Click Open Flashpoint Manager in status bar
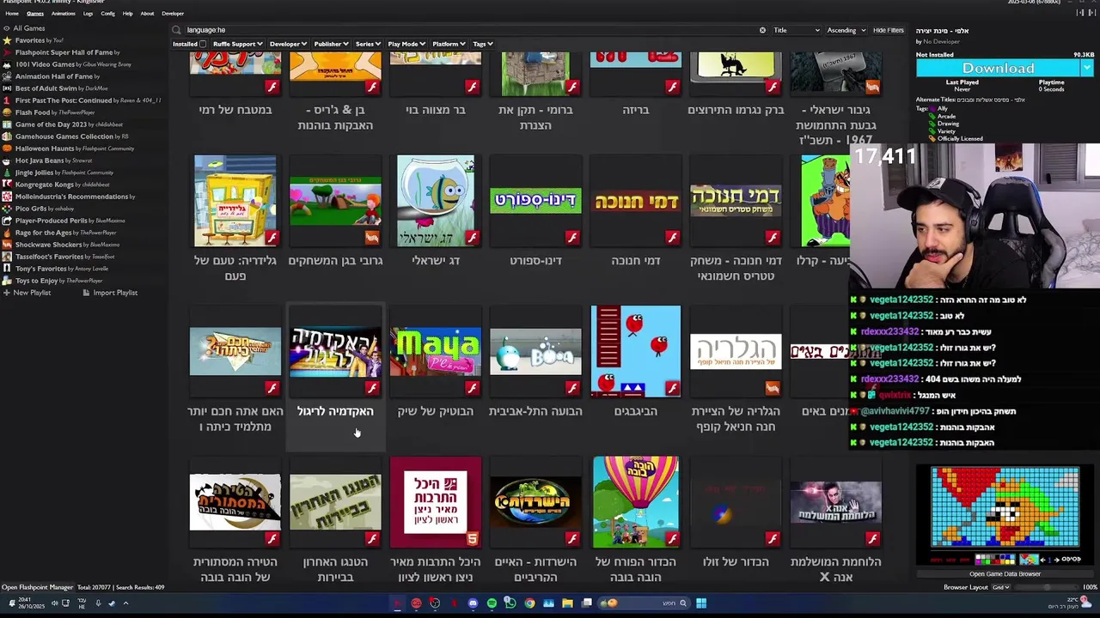 (37, 587)
